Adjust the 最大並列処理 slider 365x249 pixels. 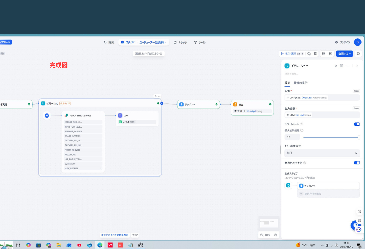click(331, 137)
